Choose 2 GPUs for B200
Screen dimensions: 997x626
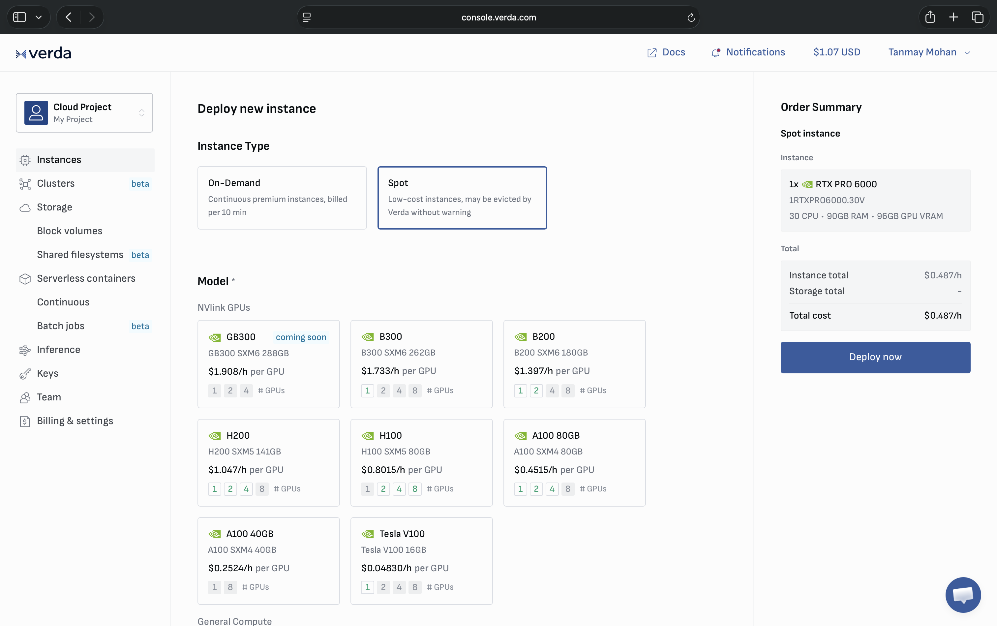click(x=536, y=391)
